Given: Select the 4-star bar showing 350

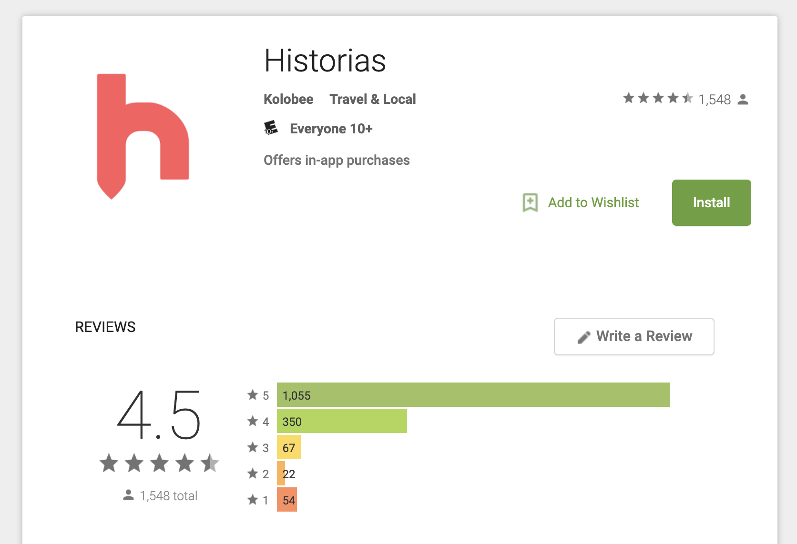Looking at the screenshot, I should 342,421.
